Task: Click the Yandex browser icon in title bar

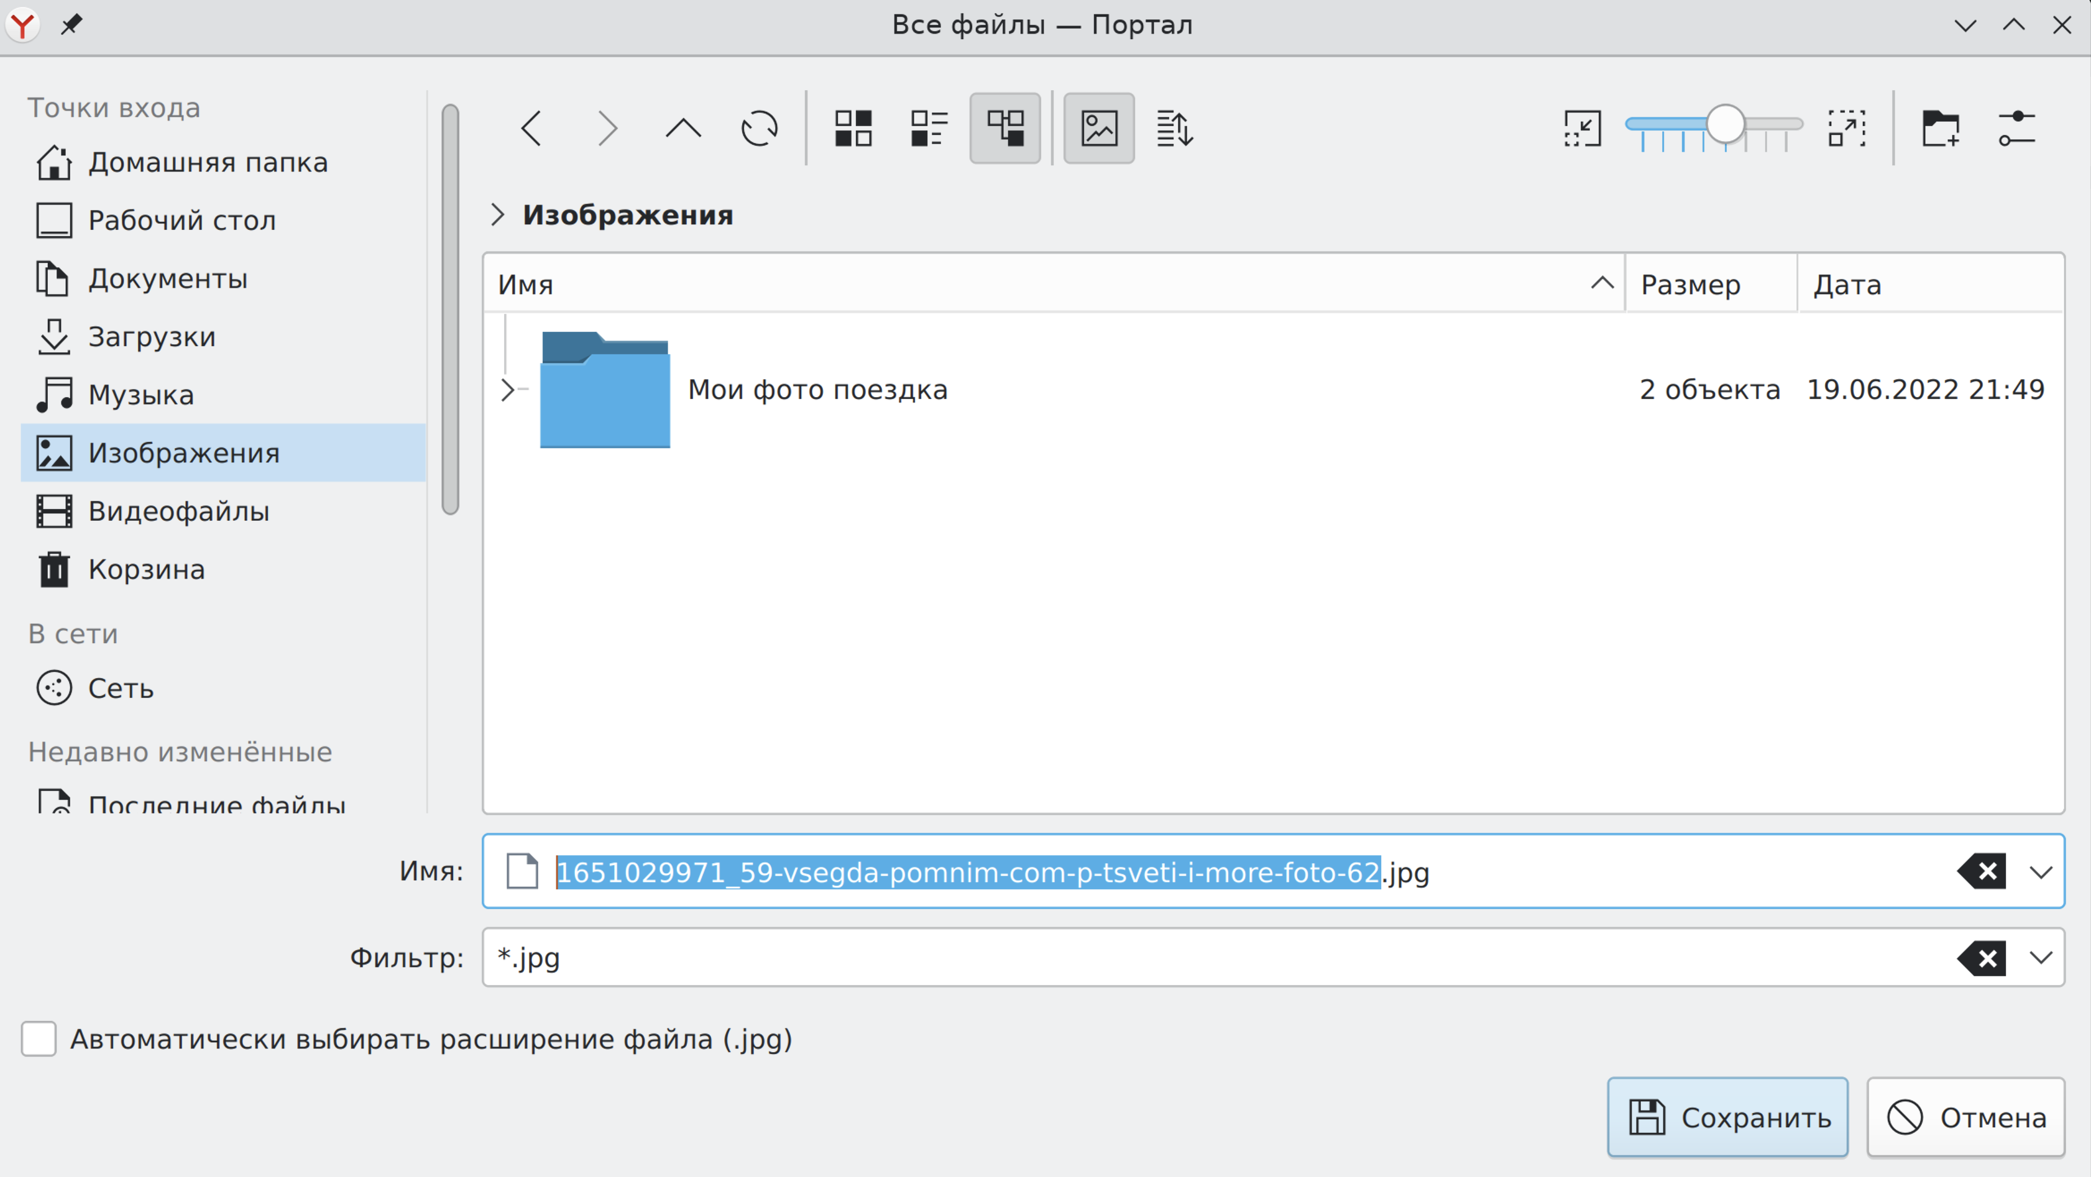Action: pos(23,25)
